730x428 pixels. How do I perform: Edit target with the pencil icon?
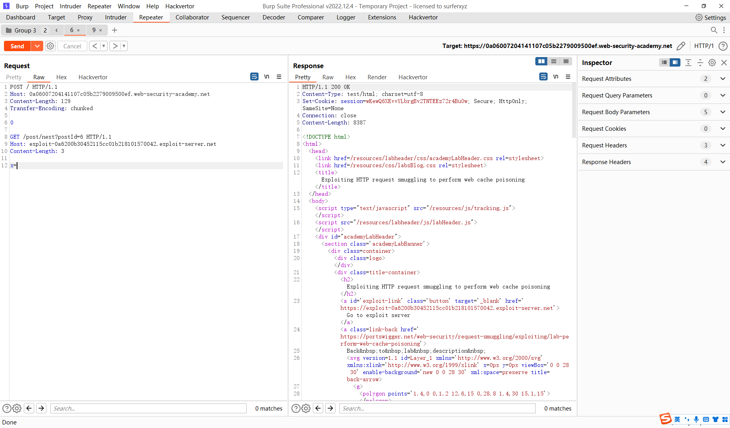click(x=681, y=46)
